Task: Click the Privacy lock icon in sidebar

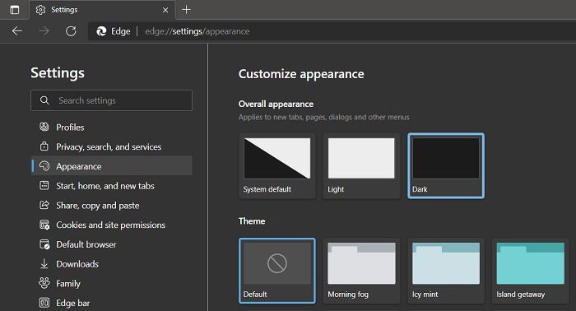Action: [x=44, y=146]
